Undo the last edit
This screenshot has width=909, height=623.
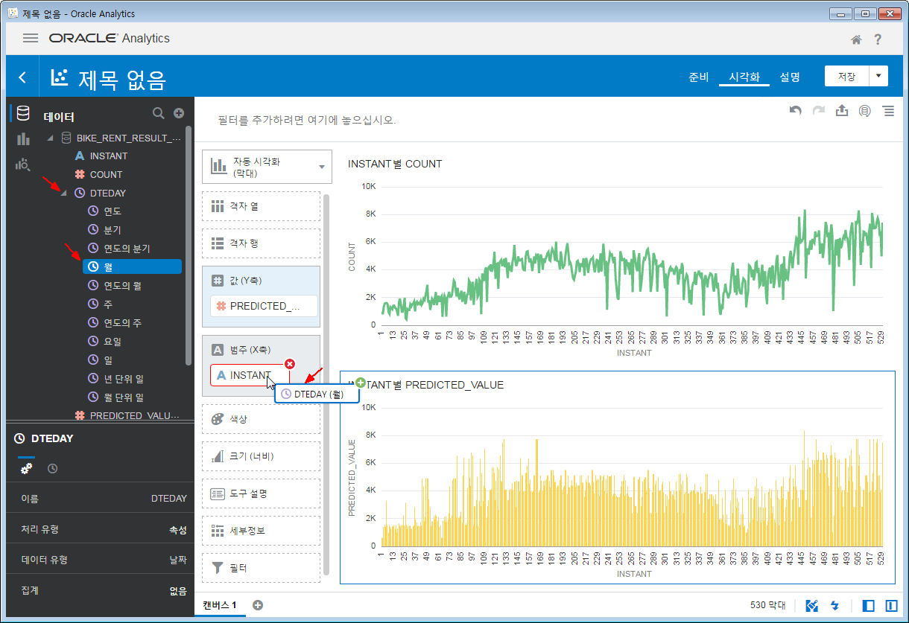pos(796,111)
